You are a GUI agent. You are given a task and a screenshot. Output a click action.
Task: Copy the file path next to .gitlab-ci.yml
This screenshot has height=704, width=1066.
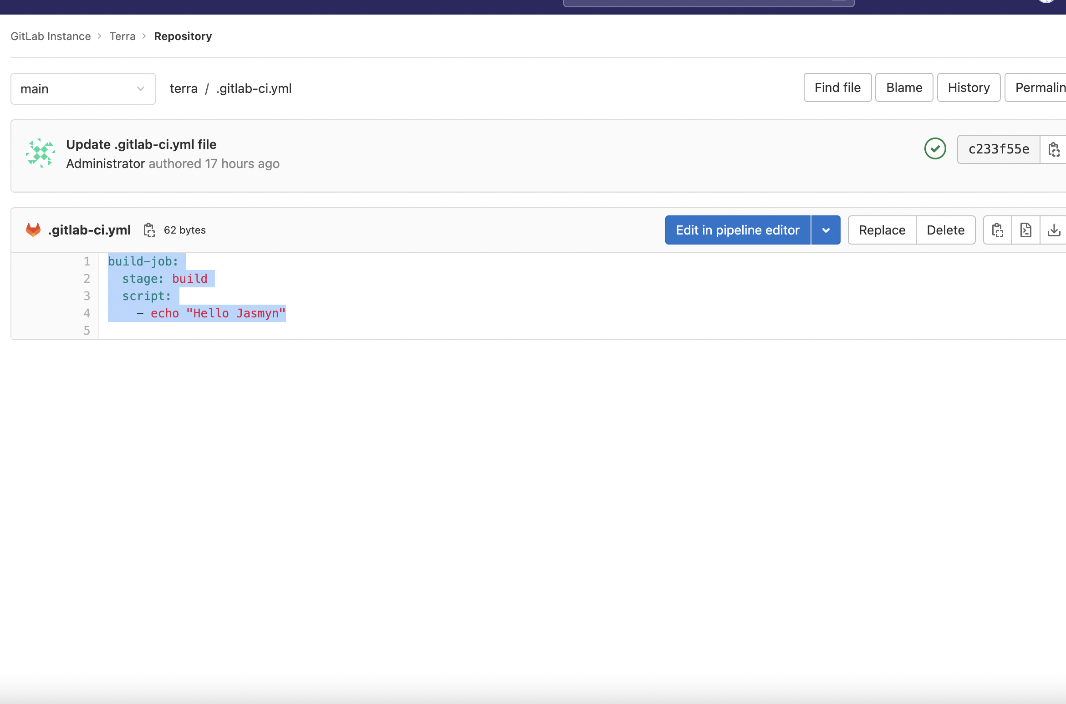(148, 230)
